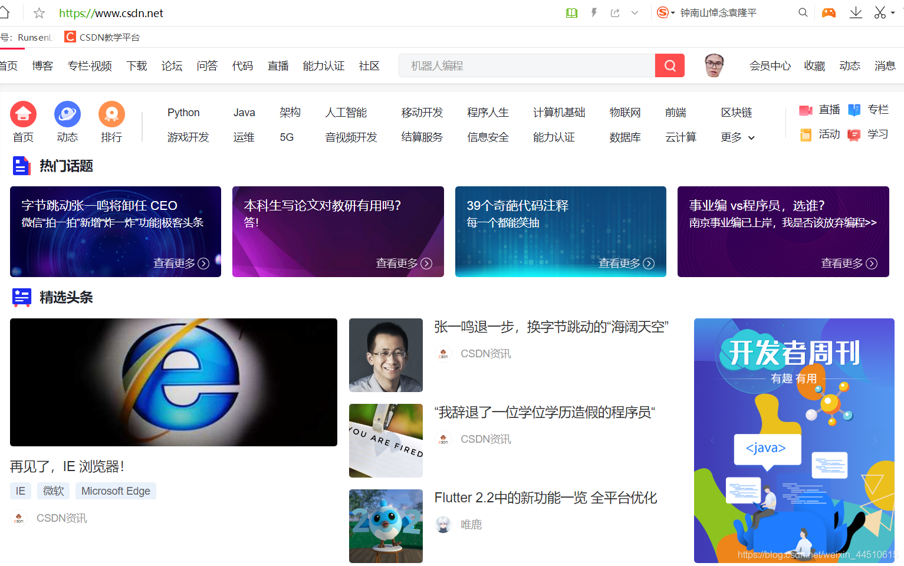Click 查看更多 on 39个奇葩代码注释 card
This screenshot has height=566, width=904.
pos(626,264)
